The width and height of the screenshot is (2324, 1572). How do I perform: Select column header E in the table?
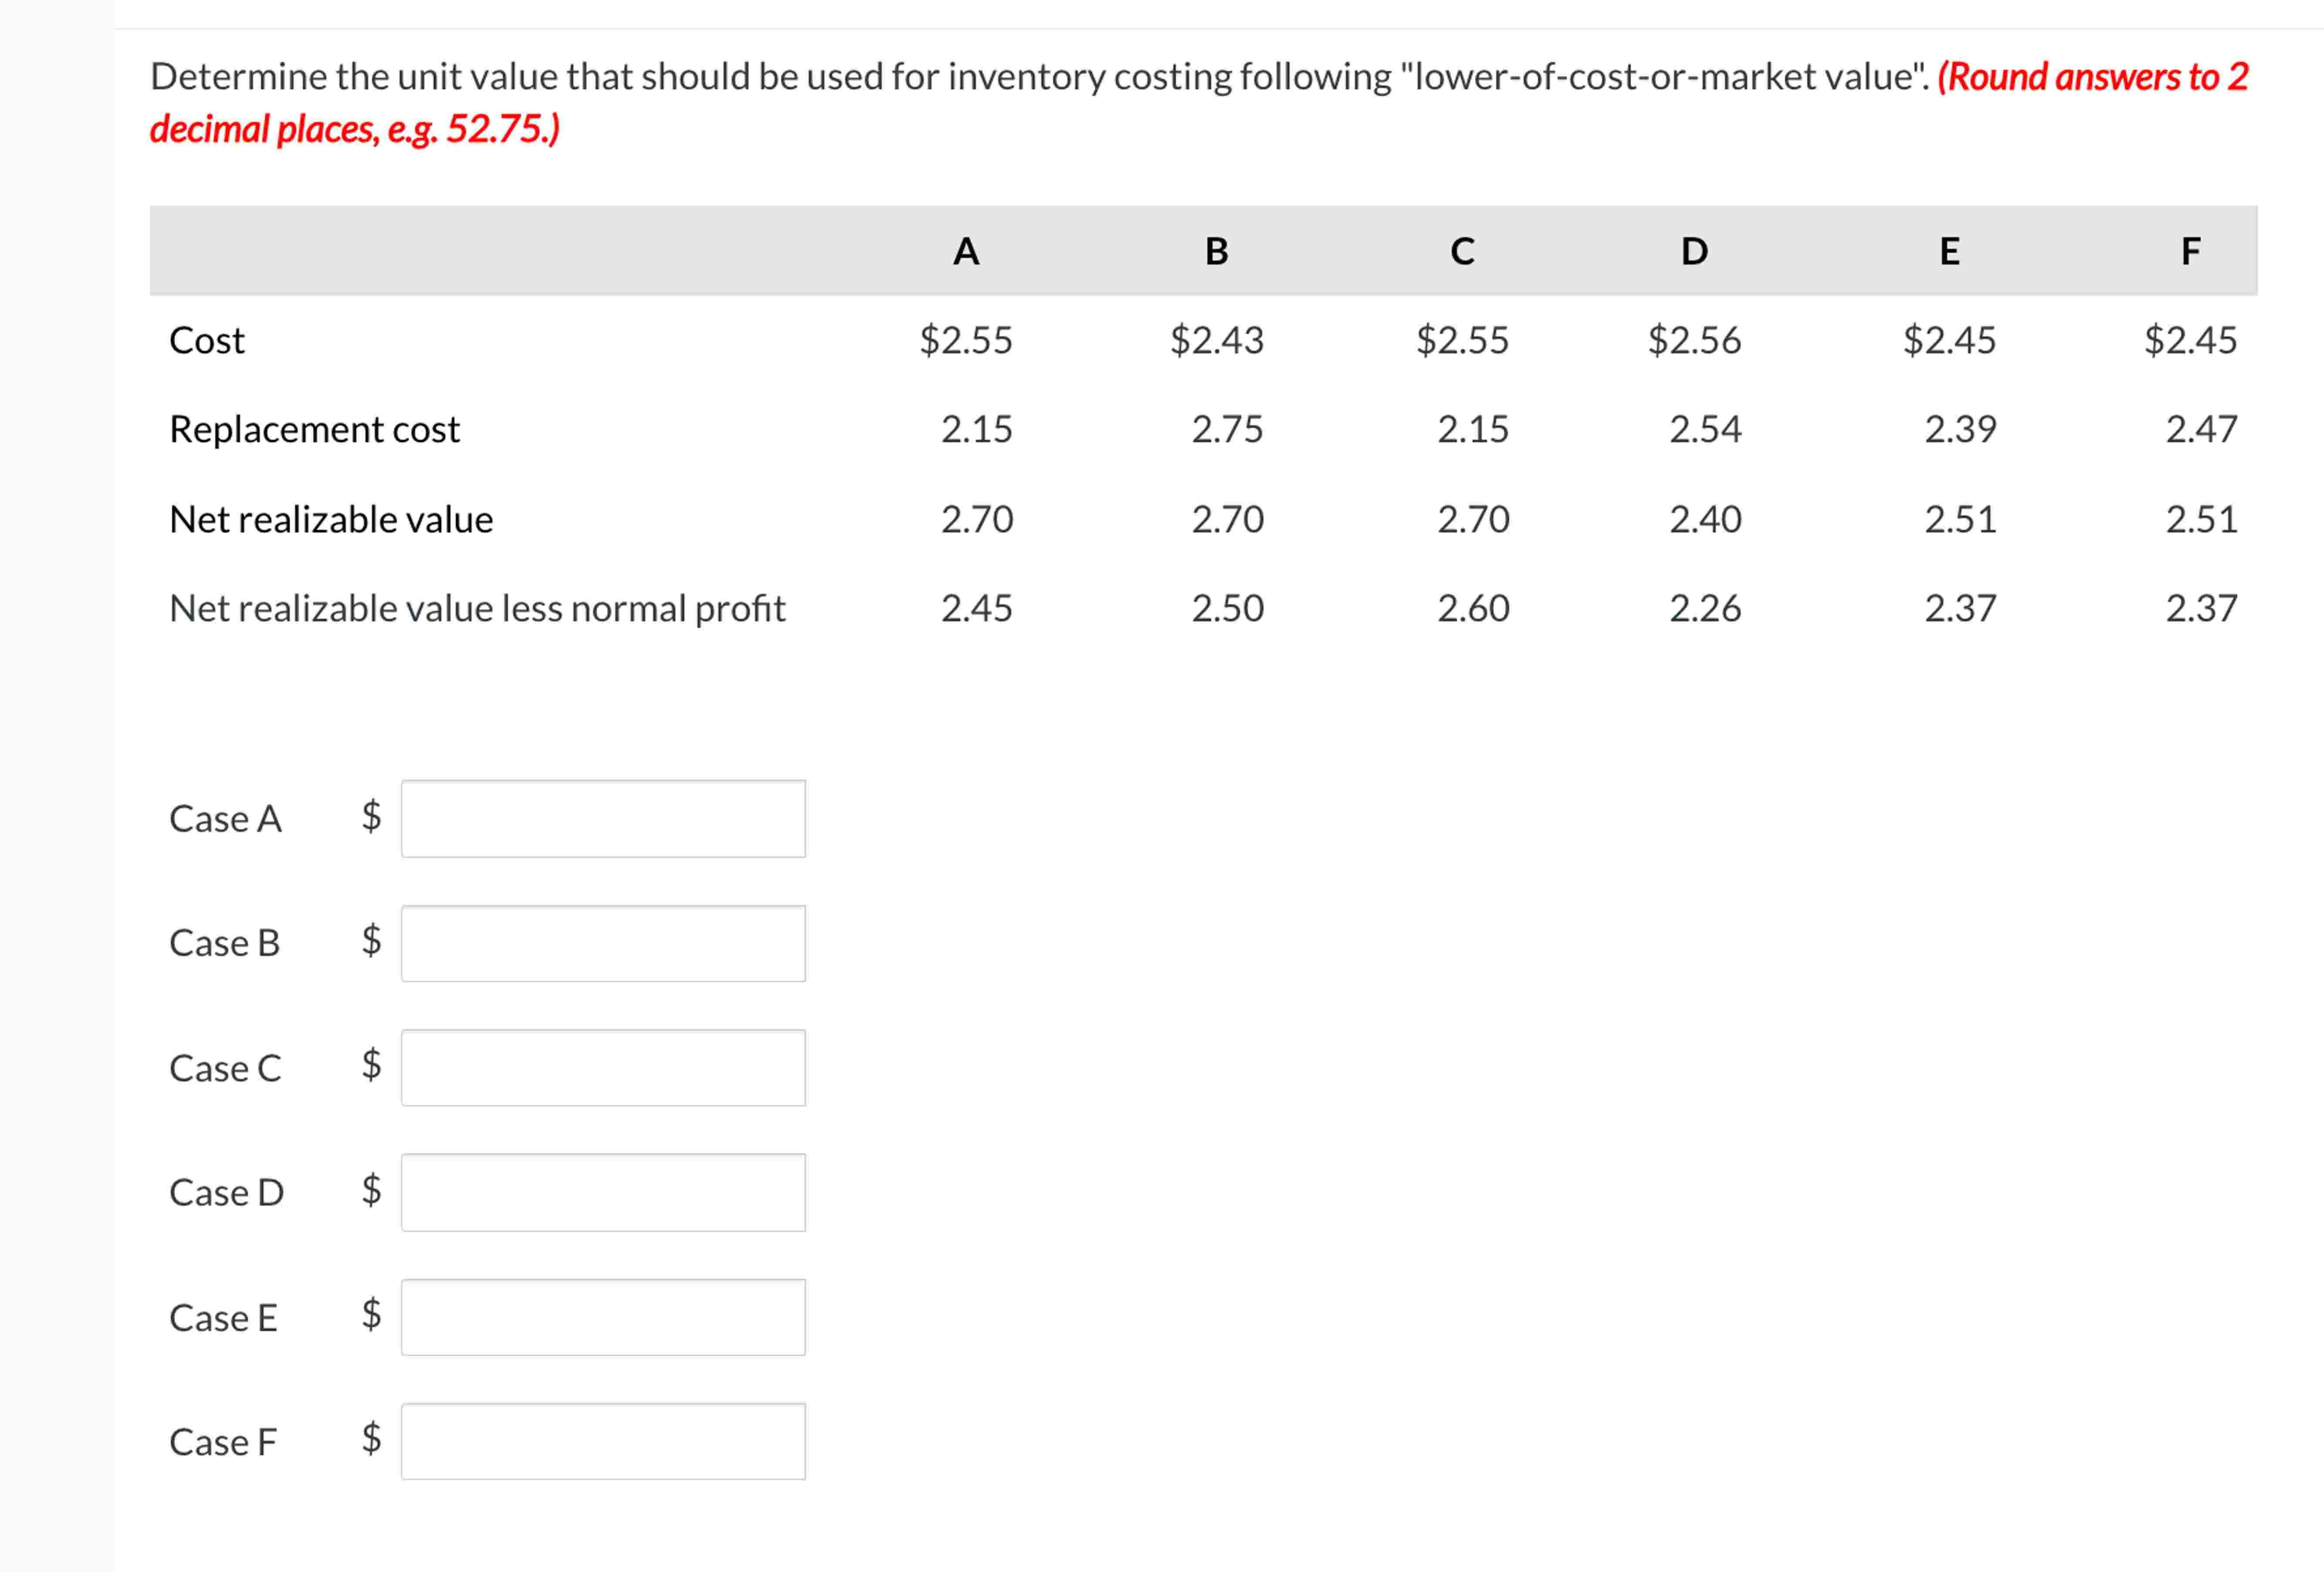pyautogui.click(x=1948, y=252)
